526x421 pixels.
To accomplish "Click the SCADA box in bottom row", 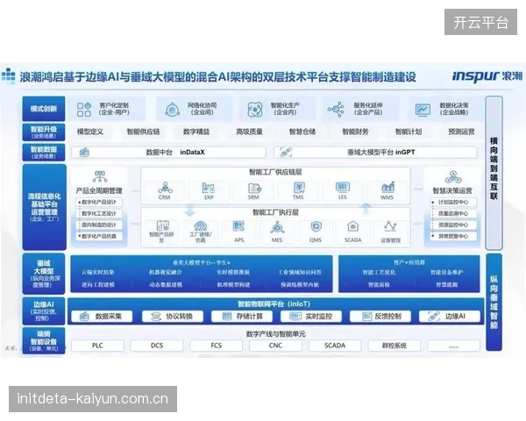I will tap(335, 346).
